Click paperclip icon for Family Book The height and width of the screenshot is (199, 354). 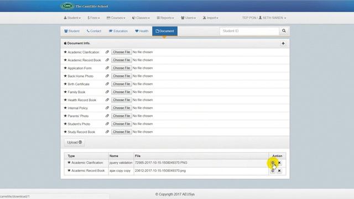click(107, 92)
